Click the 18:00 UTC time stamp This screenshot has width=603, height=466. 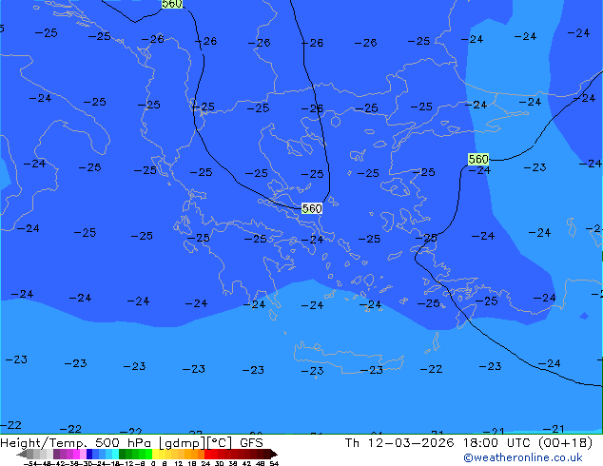pyautogui.click(x=498, y=443)
